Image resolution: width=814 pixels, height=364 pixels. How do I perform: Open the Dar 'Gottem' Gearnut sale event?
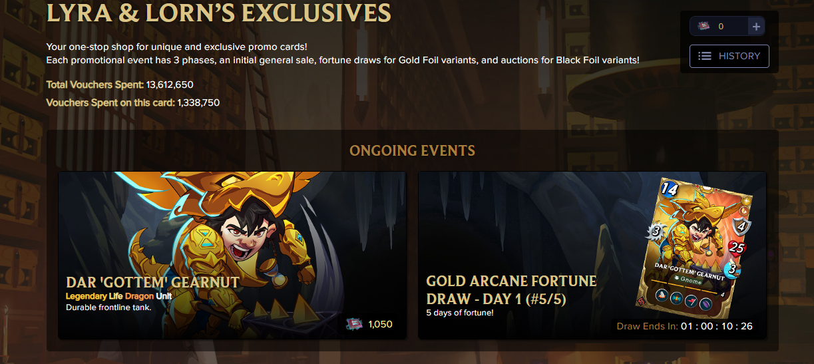(232, 255)
